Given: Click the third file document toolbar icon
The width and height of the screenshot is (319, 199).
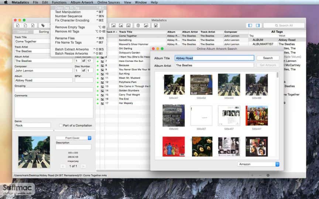Looking at the screenshot, I should [33, 25].
